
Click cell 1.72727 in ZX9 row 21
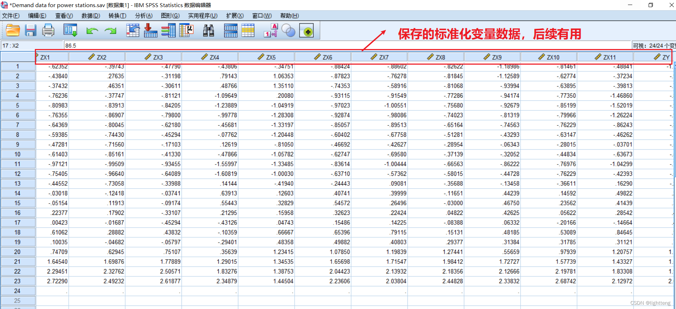492,262
